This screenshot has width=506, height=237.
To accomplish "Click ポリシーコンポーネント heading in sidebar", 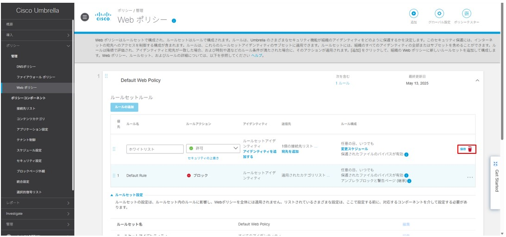I will (28, 98).
